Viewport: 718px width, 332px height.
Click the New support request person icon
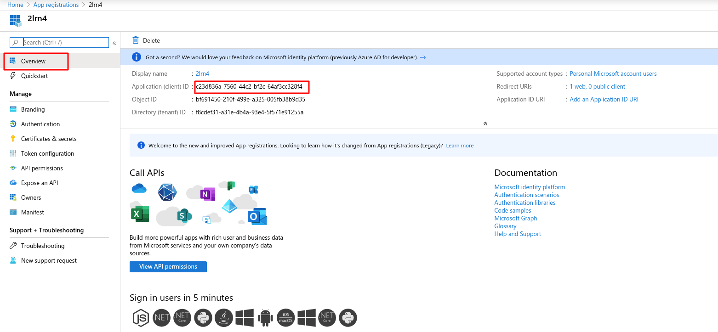tap(13, 260)
